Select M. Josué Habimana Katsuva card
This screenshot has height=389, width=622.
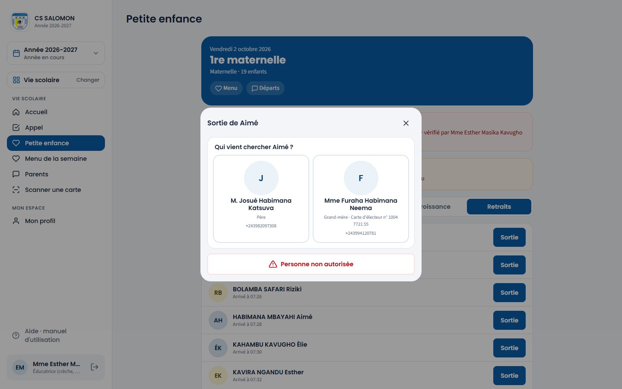click(x=261, y=199)
